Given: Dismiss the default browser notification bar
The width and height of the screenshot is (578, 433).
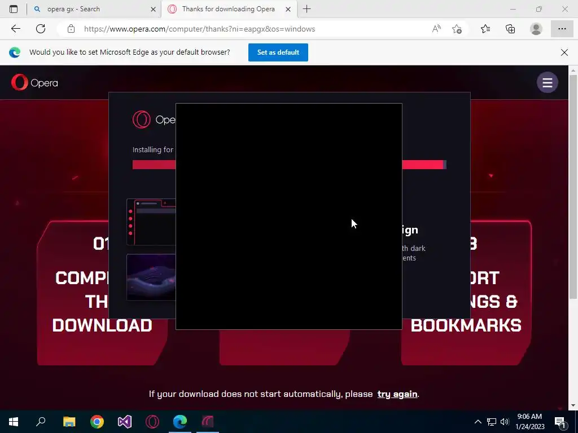Looking at the screenshot, I should (x=564, y=52).
